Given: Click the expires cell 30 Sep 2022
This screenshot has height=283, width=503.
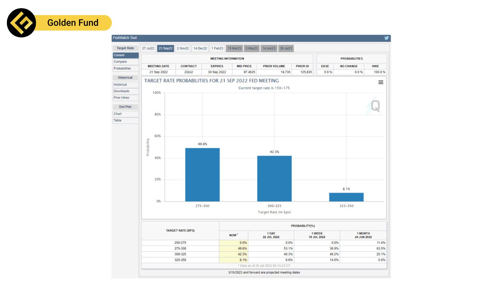Looking at the screenshot, I should (217, 72).
